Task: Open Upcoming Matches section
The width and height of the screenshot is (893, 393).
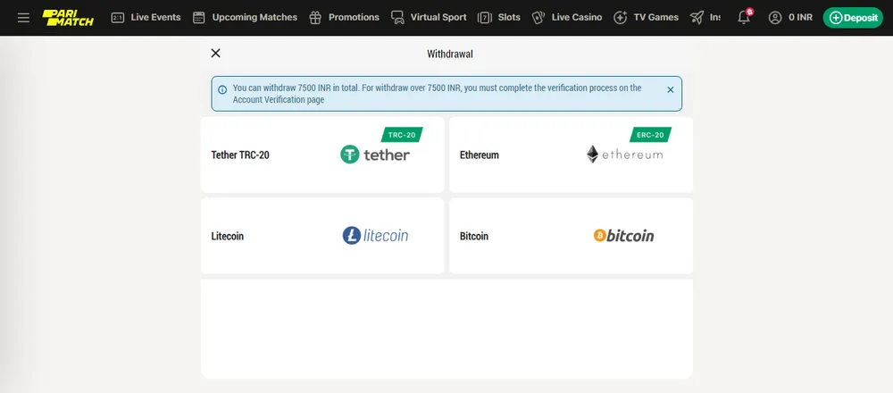Action: tap(255, 18)
